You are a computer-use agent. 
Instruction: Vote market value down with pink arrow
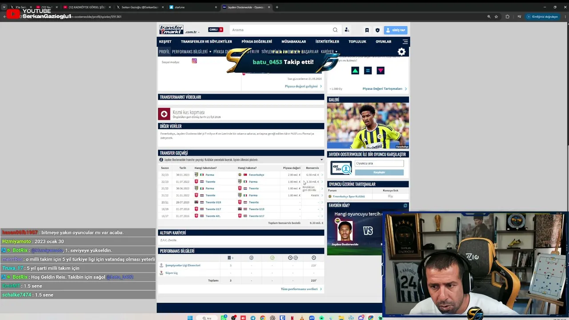(x=381, y=71)
